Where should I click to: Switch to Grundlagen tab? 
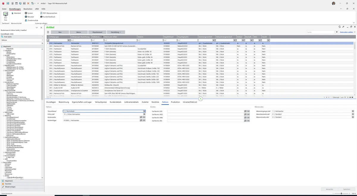click(x=51, y=102)
